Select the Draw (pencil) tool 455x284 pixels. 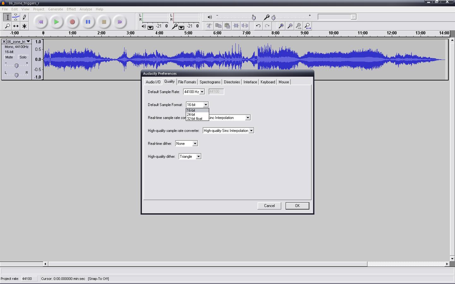pos(24,17)
